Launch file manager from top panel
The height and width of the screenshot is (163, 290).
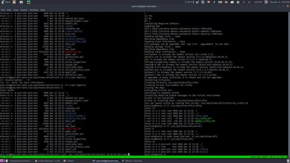(14, 2)
